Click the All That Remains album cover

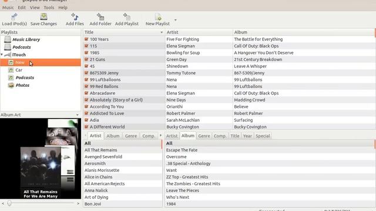(x=41, y=166)
